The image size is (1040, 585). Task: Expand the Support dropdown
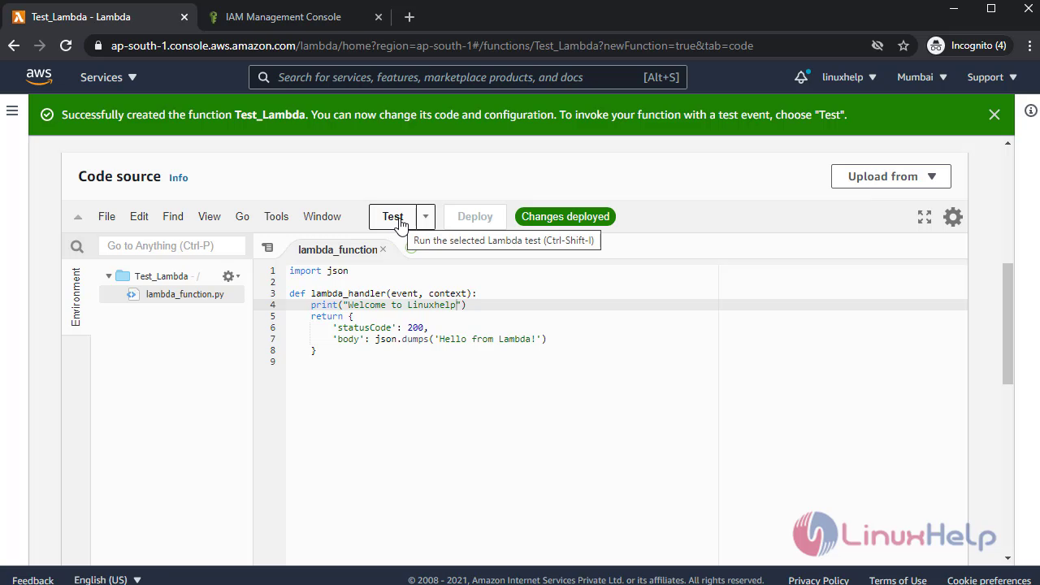click(992, 77)
